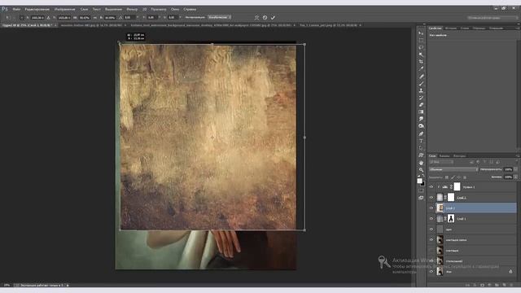Select the Hand tool
This screenshot has width=521, height=293.
(x=421, y=163)
